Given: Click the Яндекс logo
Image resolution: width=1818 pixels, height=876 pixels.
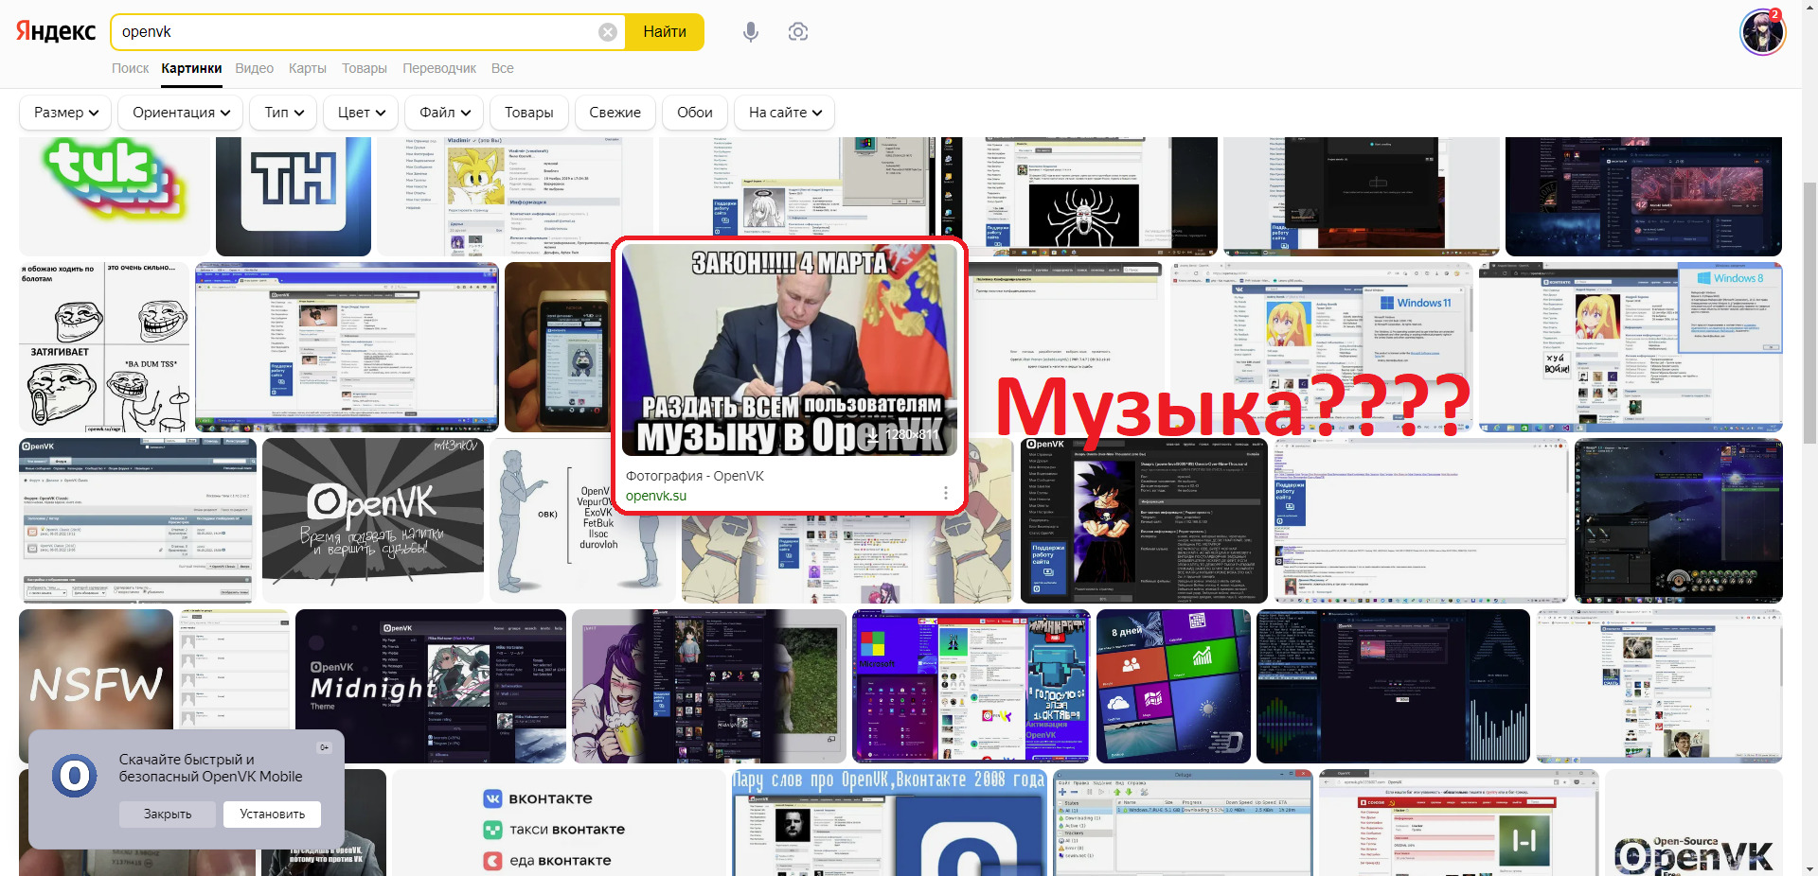Looking at the screenshot, I should click(x=56, y=31).
